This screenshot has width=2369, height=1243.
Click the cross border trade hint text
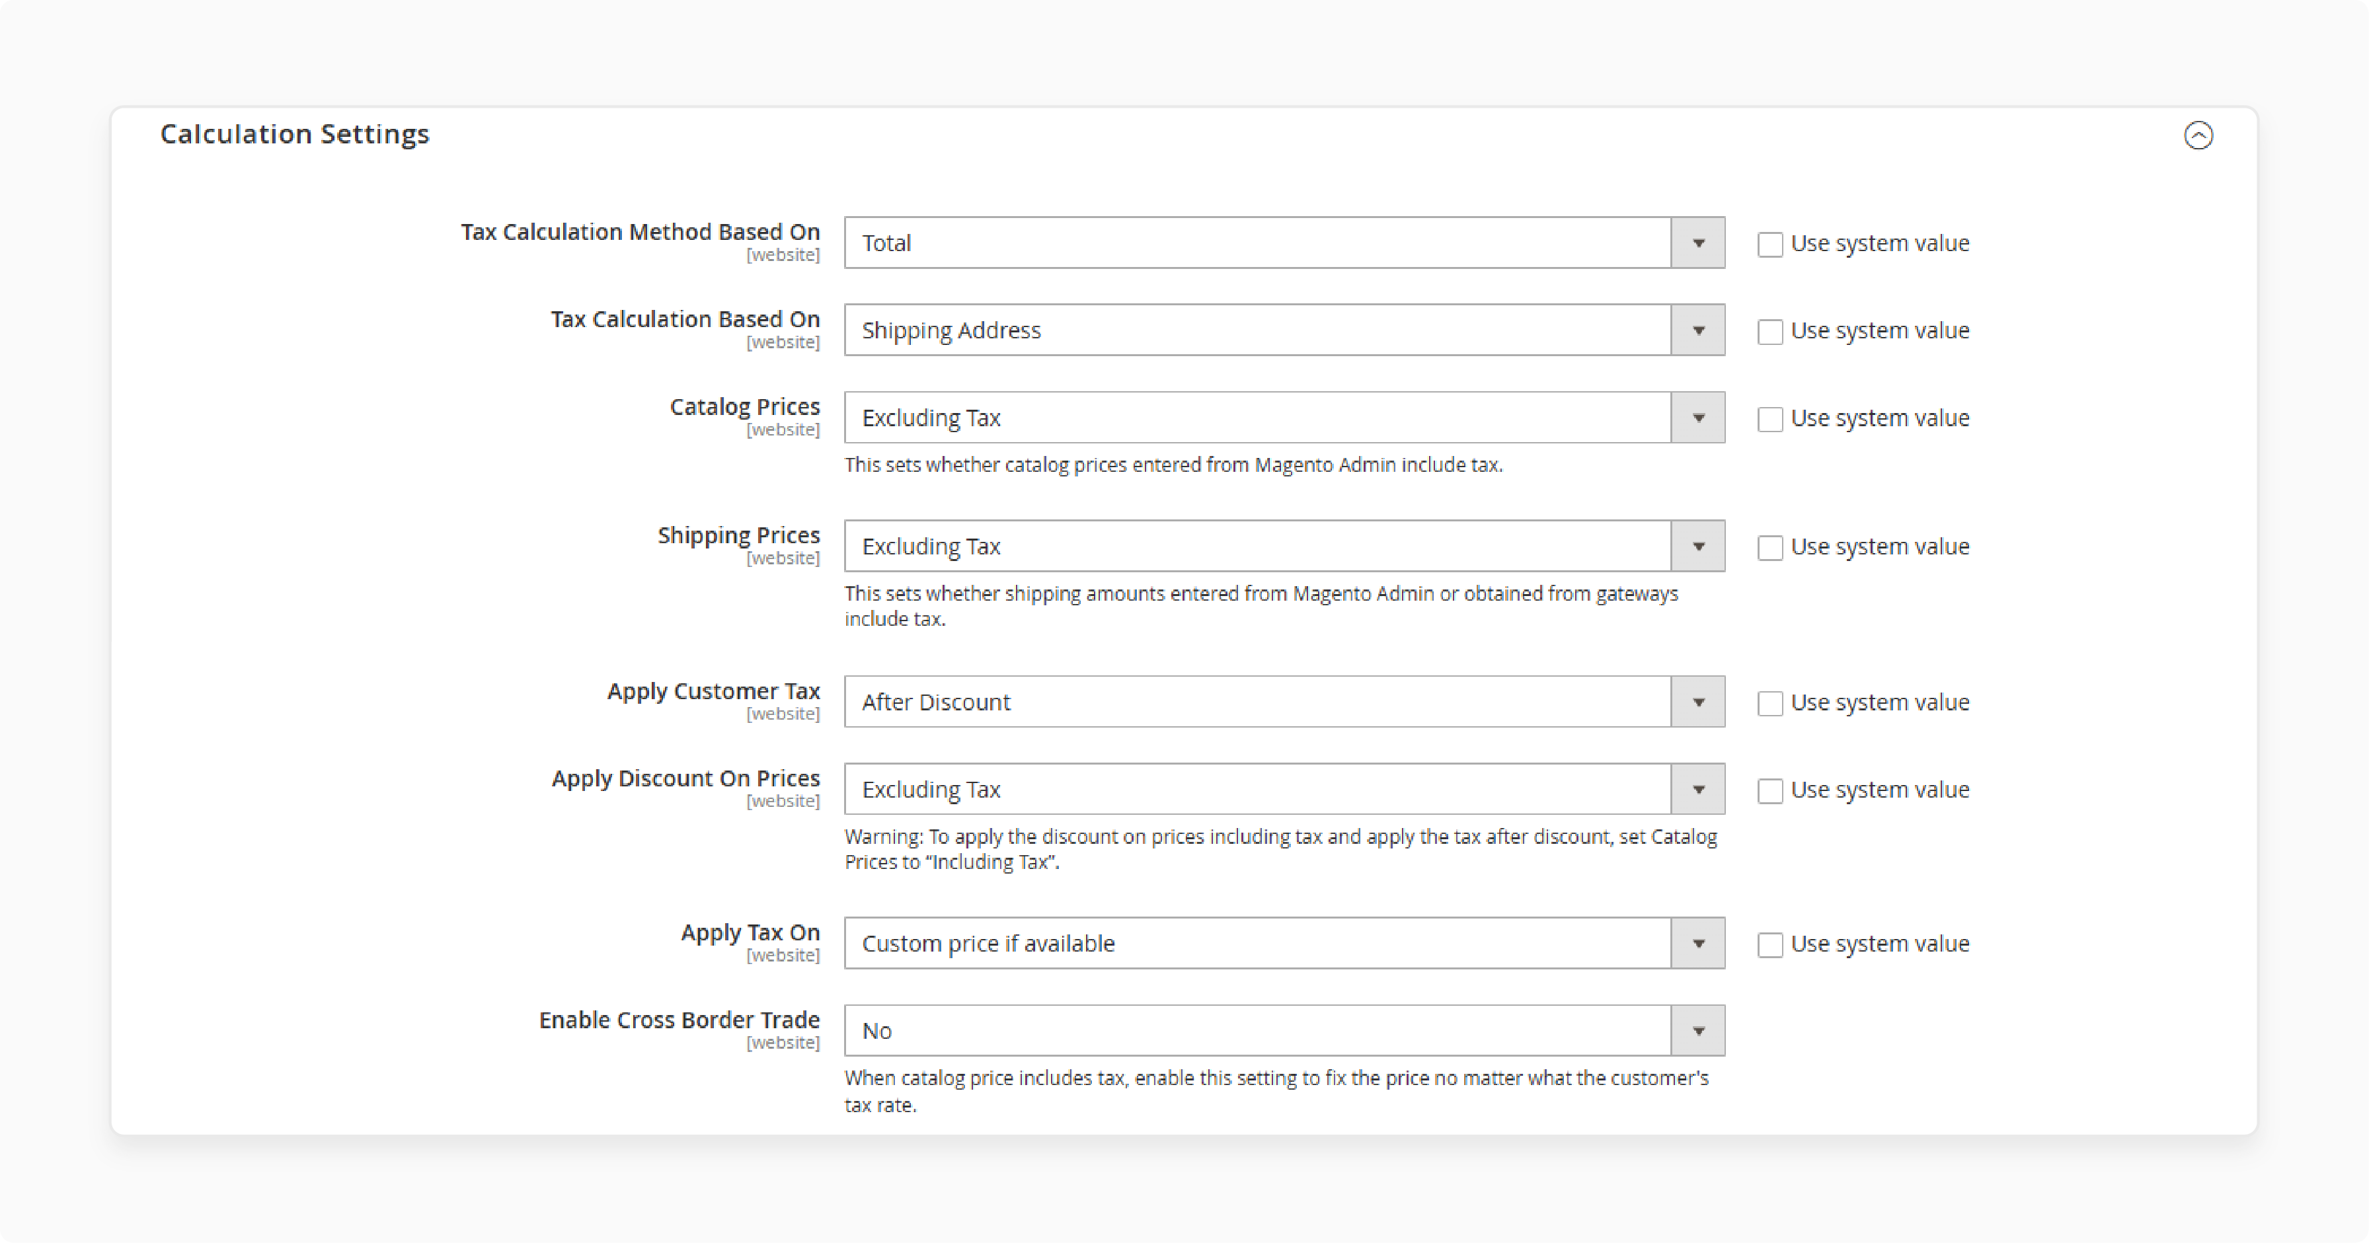coord(1276,1091)
